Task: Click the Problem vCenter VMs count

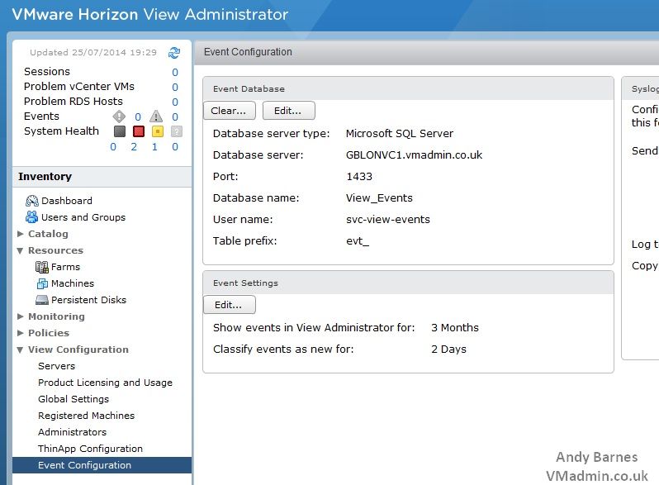Action: point(175,87)
